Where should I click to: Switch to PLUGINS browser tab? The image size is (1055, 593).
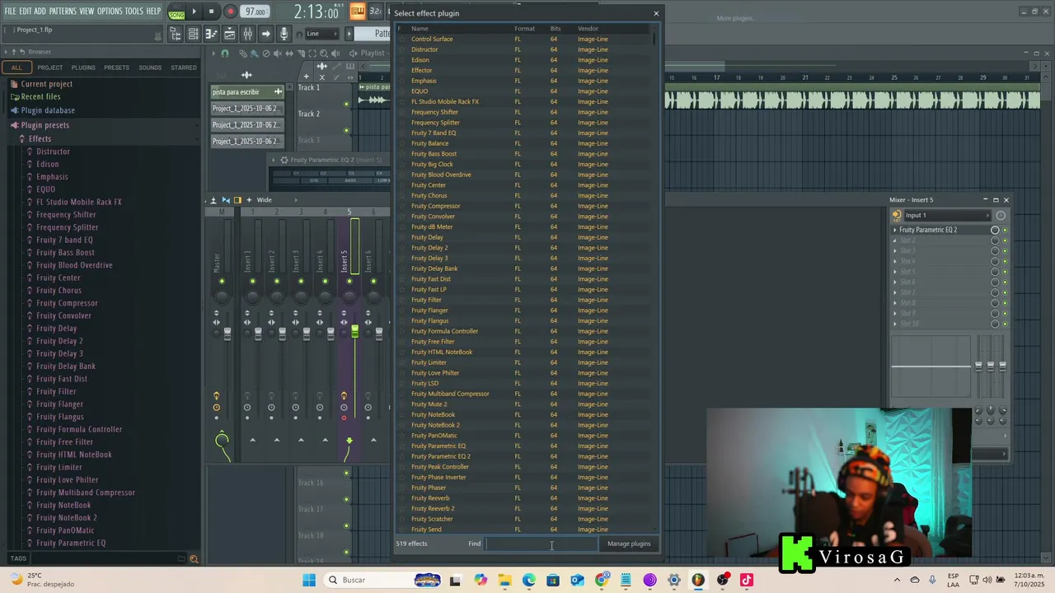[83, 68]
